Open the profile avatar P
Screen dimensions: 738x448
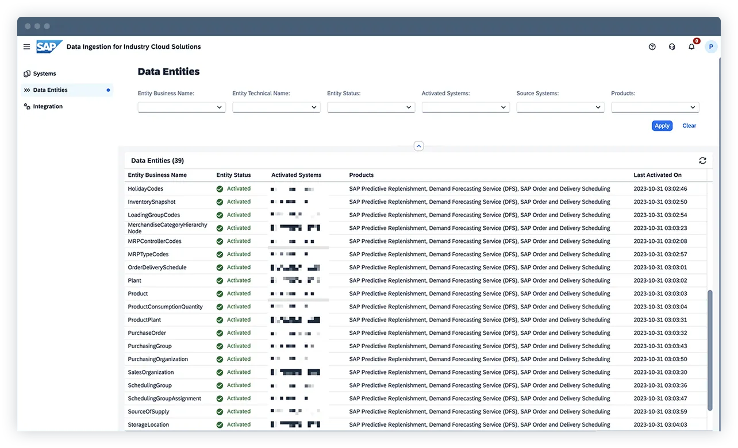tap(711, 47)
